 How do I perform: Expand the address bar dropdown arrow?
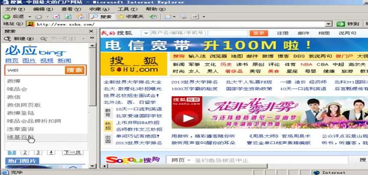tap(329, 24)
